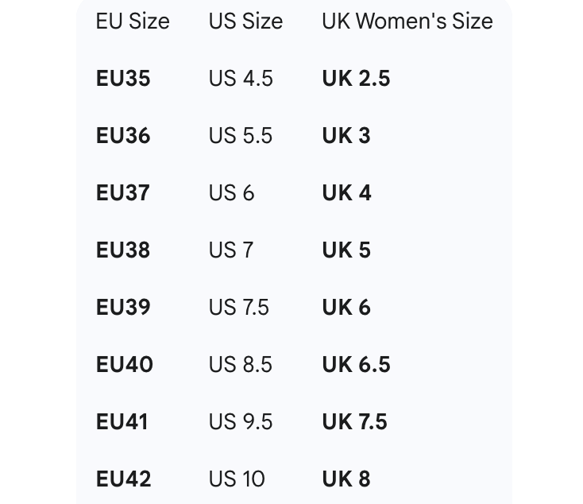Click the US Size column header
Viewport: 583px width, 504px height.
coord(245,21)
